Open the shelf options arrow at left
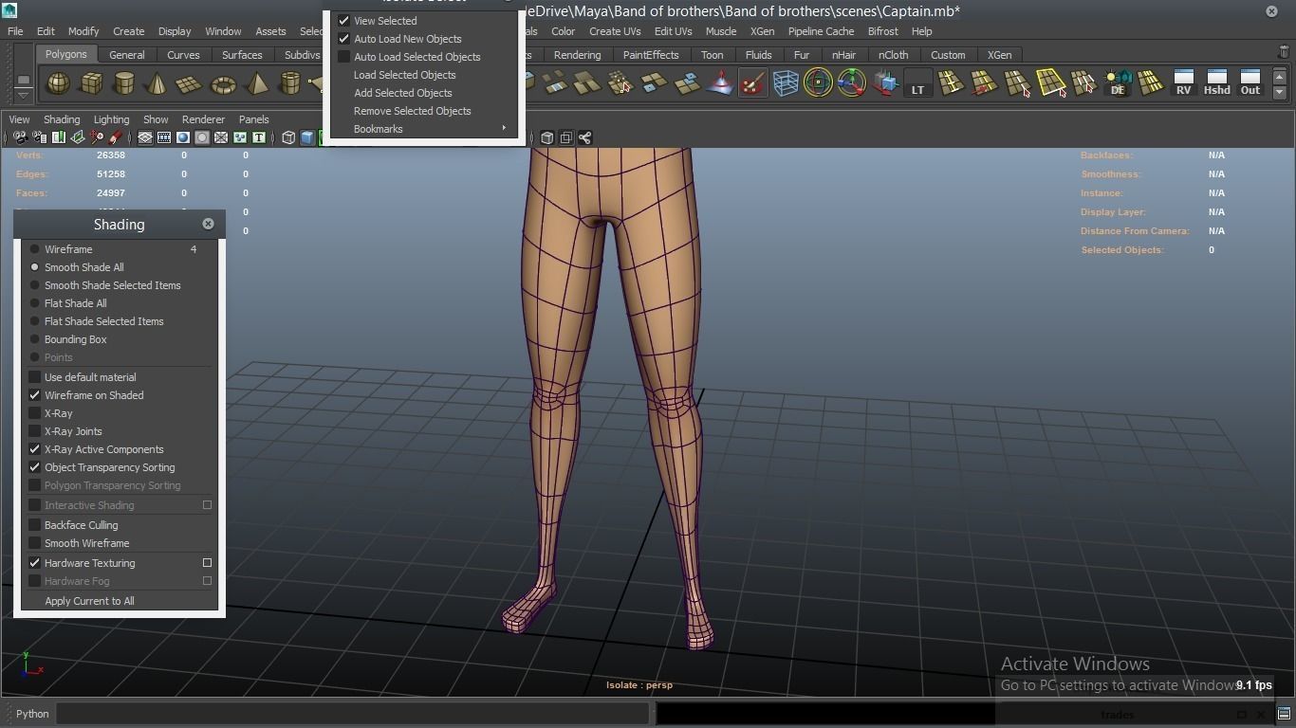Screen dimensions: 1296x728 click(23, 94)
